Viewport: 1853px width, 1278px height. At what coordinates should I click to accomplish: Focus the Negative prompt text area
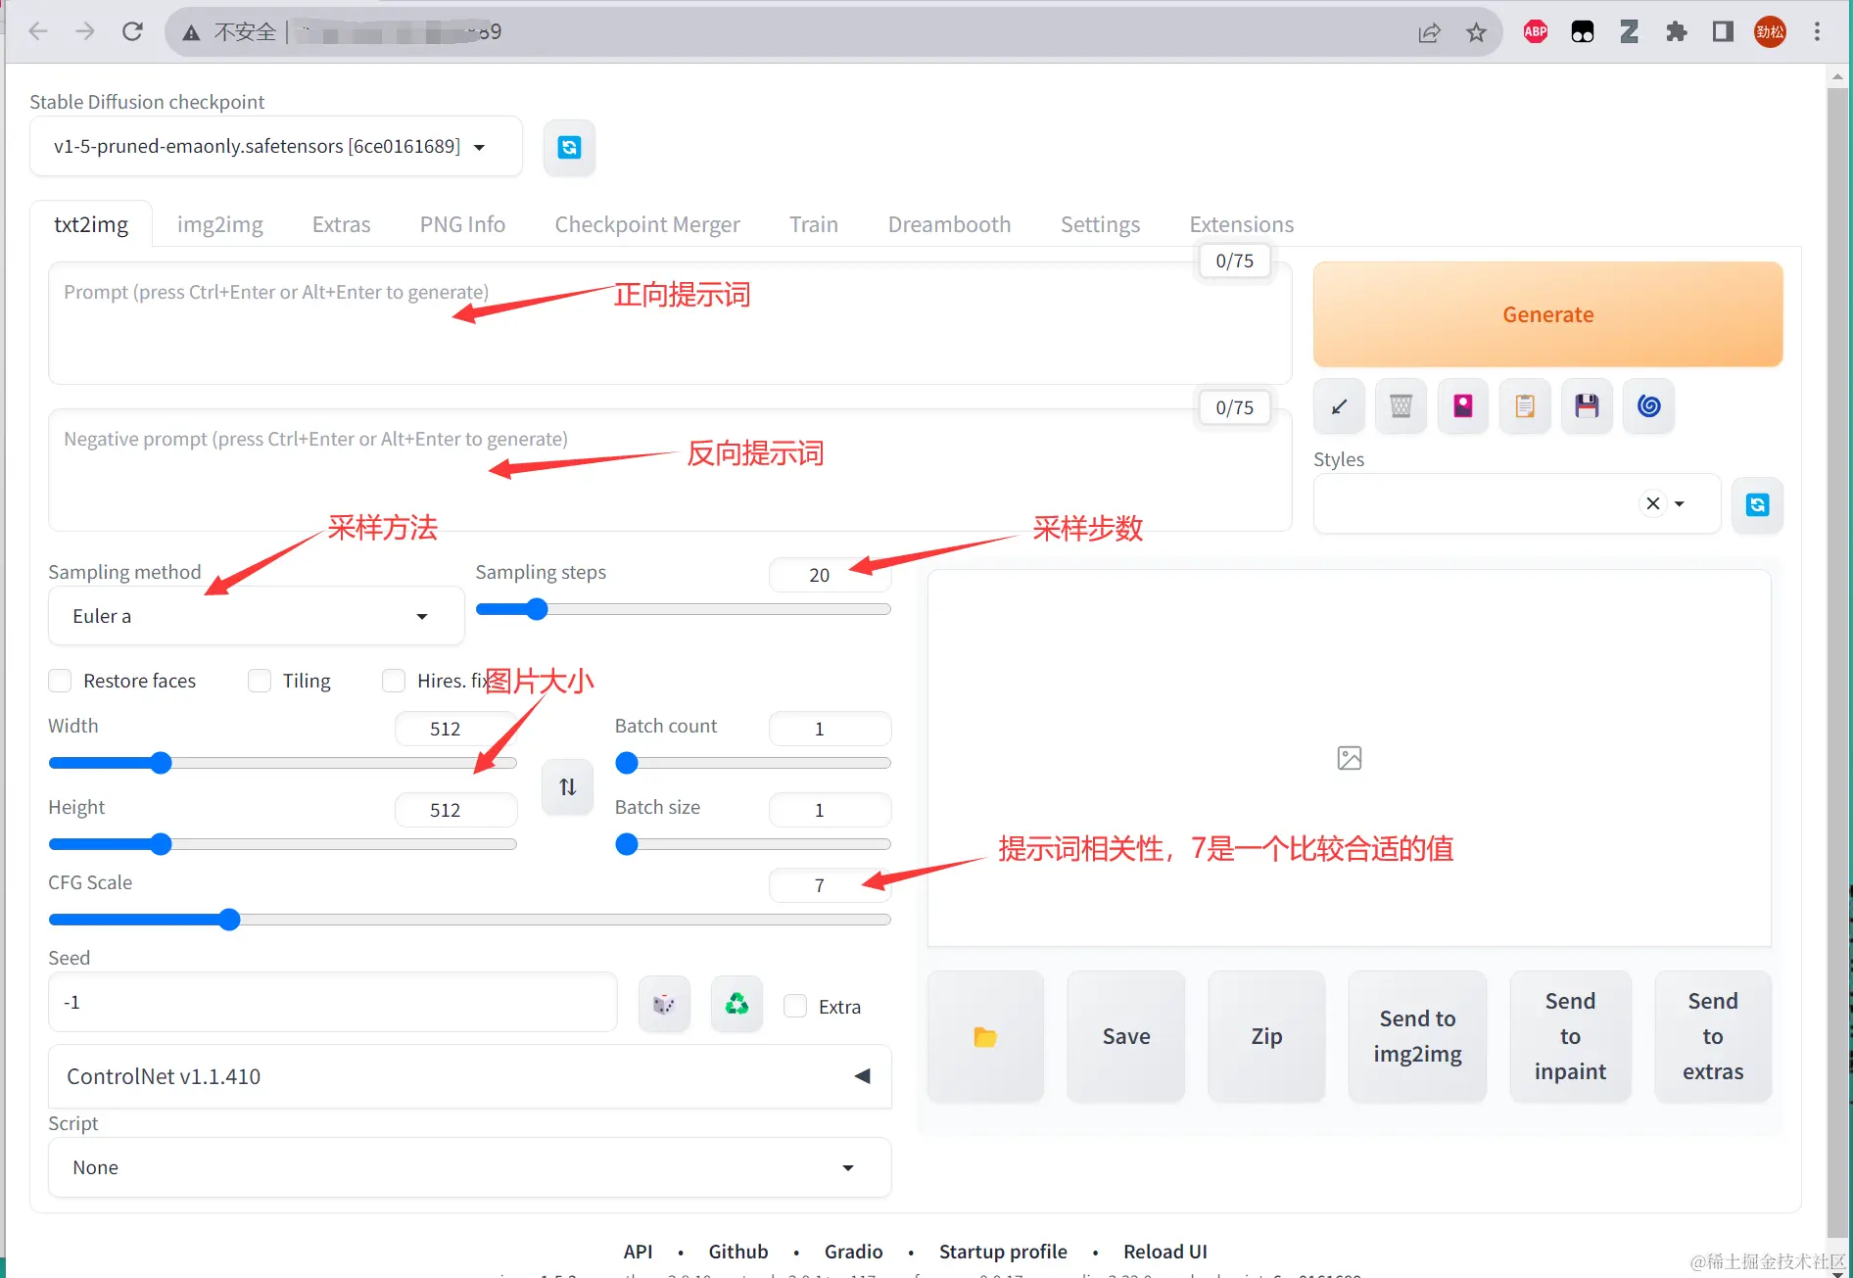coord(670,470)
